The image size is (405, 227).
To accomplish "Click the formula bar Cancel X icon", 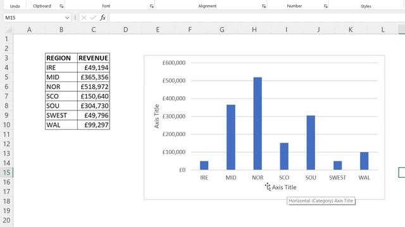I will [84, 18].
